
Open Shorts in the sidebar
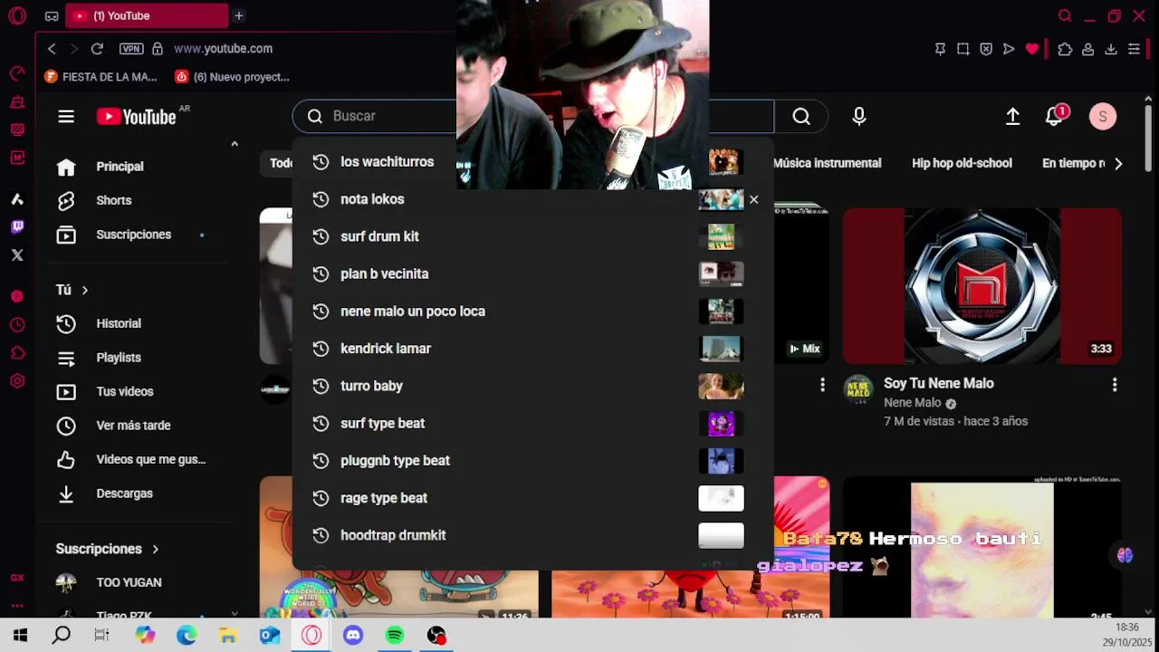(136, 200)
